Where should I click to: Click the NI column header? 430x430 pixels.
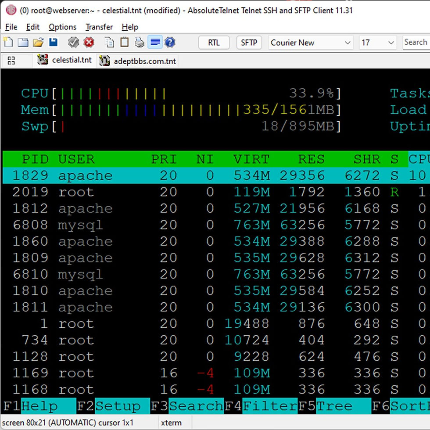tap(205, 159)
